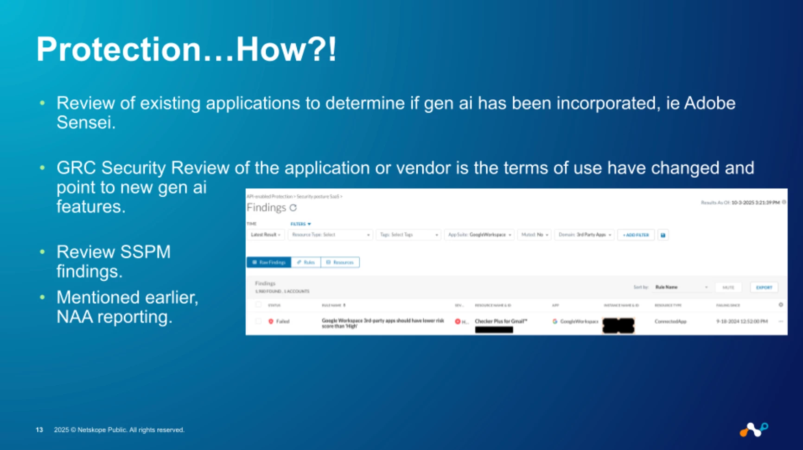
Task: Click the Google Workspace 3rd-party apps rule name
Action: click(x=383, y=323)
